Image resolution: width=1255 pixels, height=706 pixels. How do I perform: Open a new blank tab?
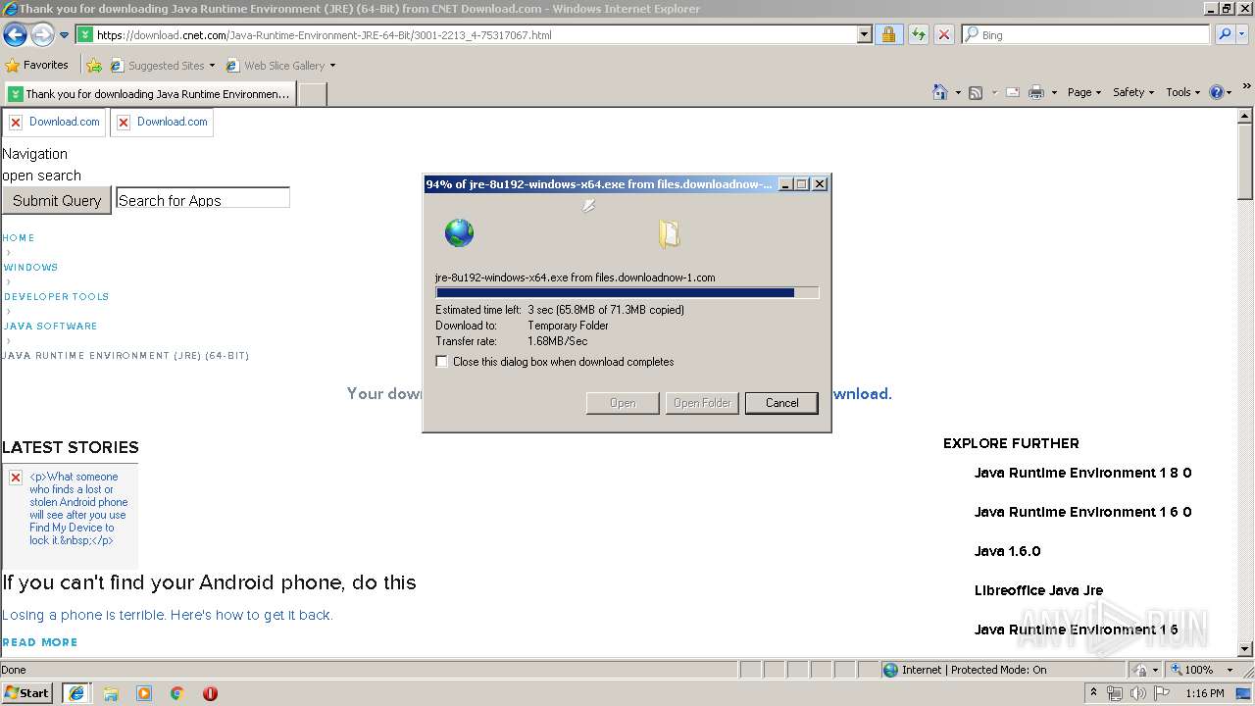click(312, 94)
